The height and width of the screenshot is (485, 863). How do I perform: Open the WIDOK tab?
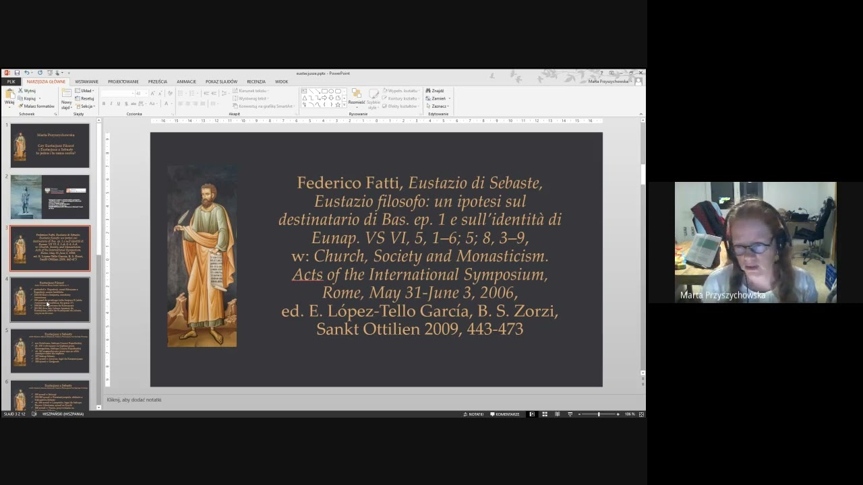(x=282, y=82)
